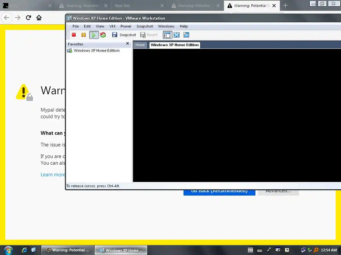Click the Windows XP Home taskbar button
The image size is (341, 255).
(121, 250)
